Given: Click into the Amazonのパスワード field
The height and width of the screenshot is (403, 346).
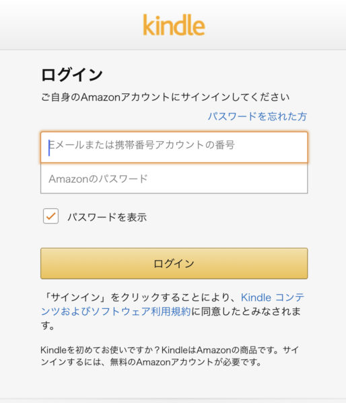Looking at the screenshot, I should 174,179.
